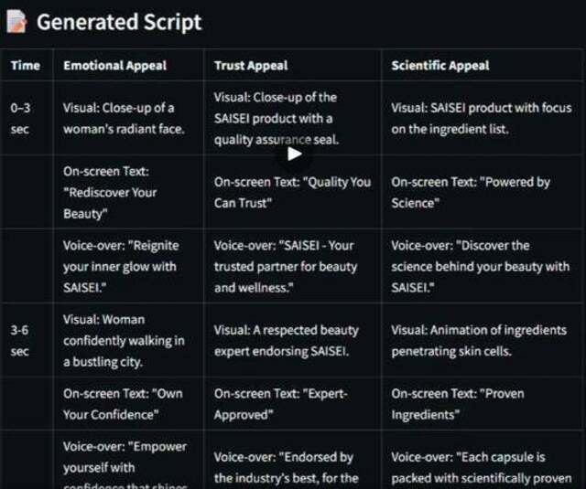The height and width of the screenshot is (489, 586).
Task: Click the "Powered by Science" cell
Action: pyautogui.click(x=483, y=192)
